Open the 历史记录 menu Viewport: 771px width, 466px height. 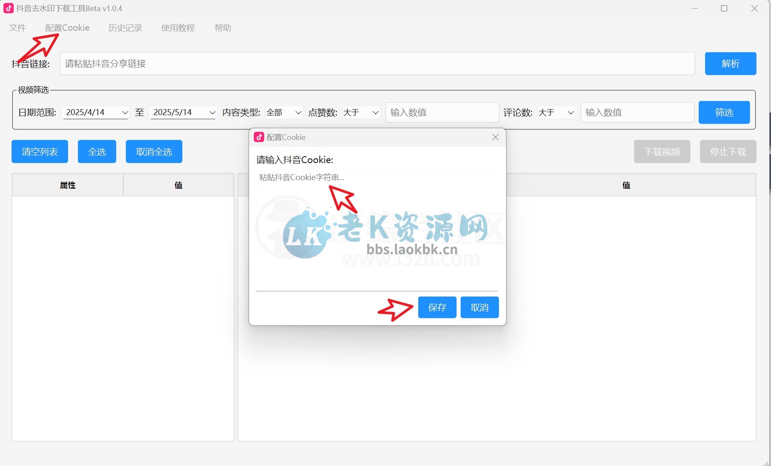[125, 28]
